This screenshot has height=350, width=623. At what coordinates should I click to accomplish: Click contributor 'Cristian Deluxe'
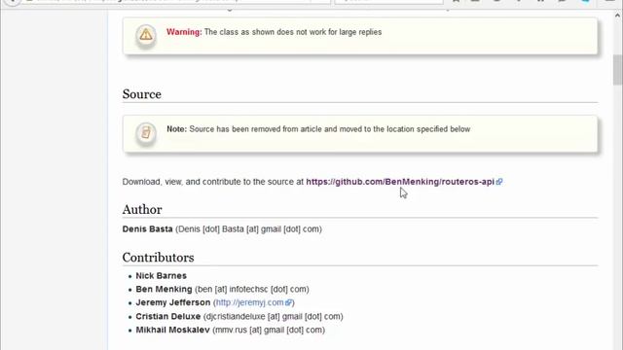tap(168, 316)
